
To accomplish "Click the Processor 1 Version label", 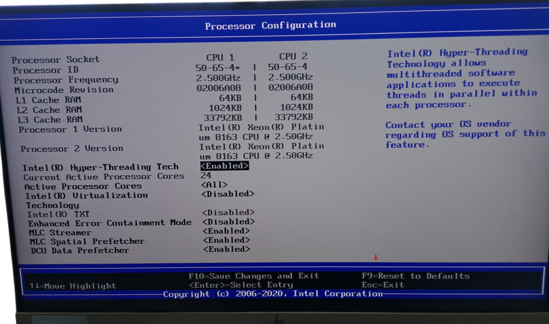I will coord(70,130).
